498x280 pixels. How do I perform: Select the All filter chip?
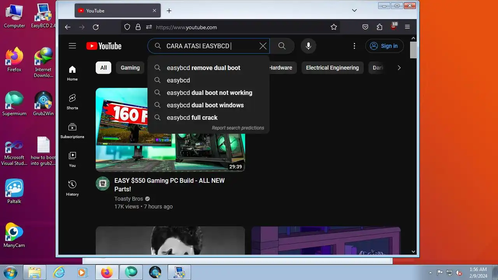pos(103,68)
